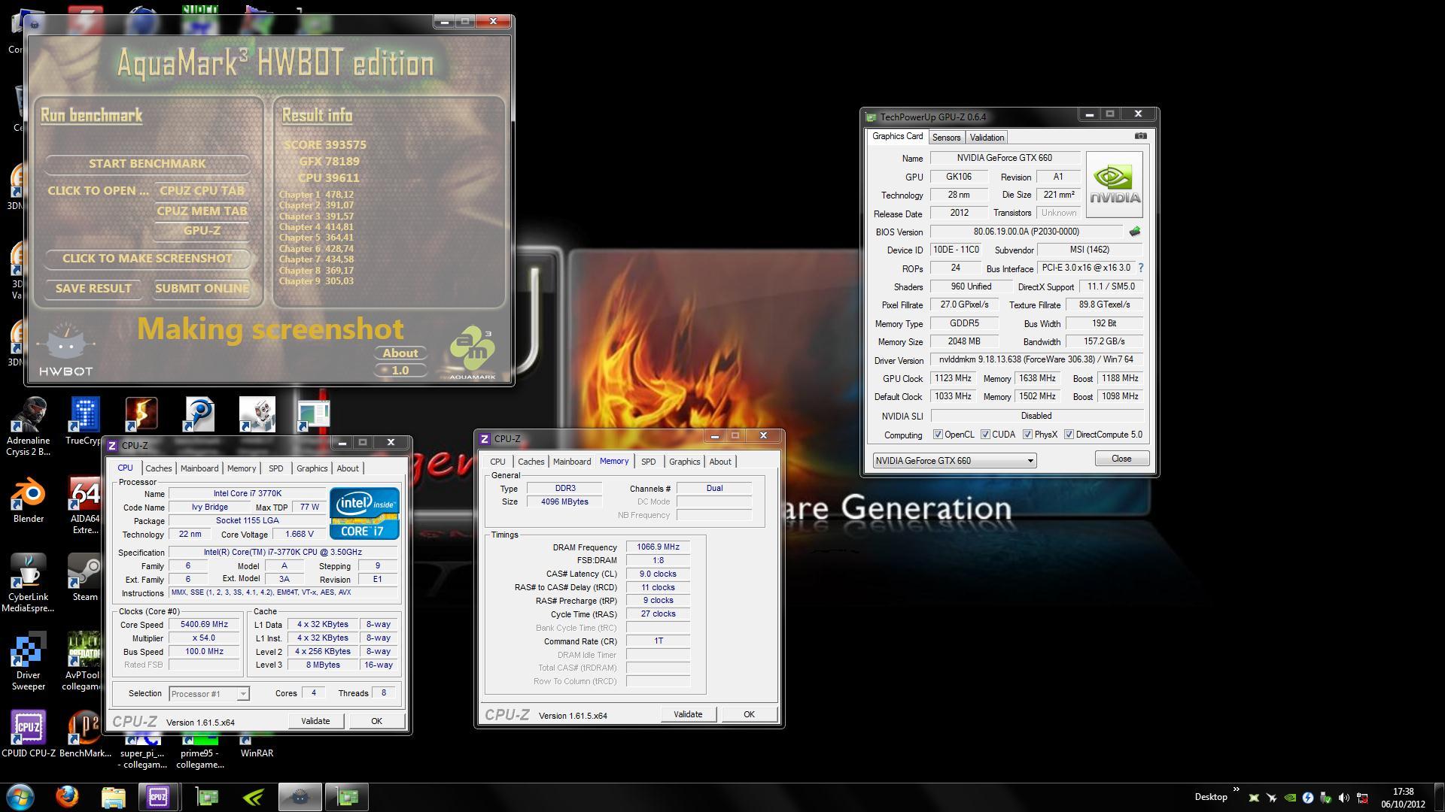Click the Intel Core i7 badge in CPU-Z
The image size is (1445, 812).
point(364,514)
